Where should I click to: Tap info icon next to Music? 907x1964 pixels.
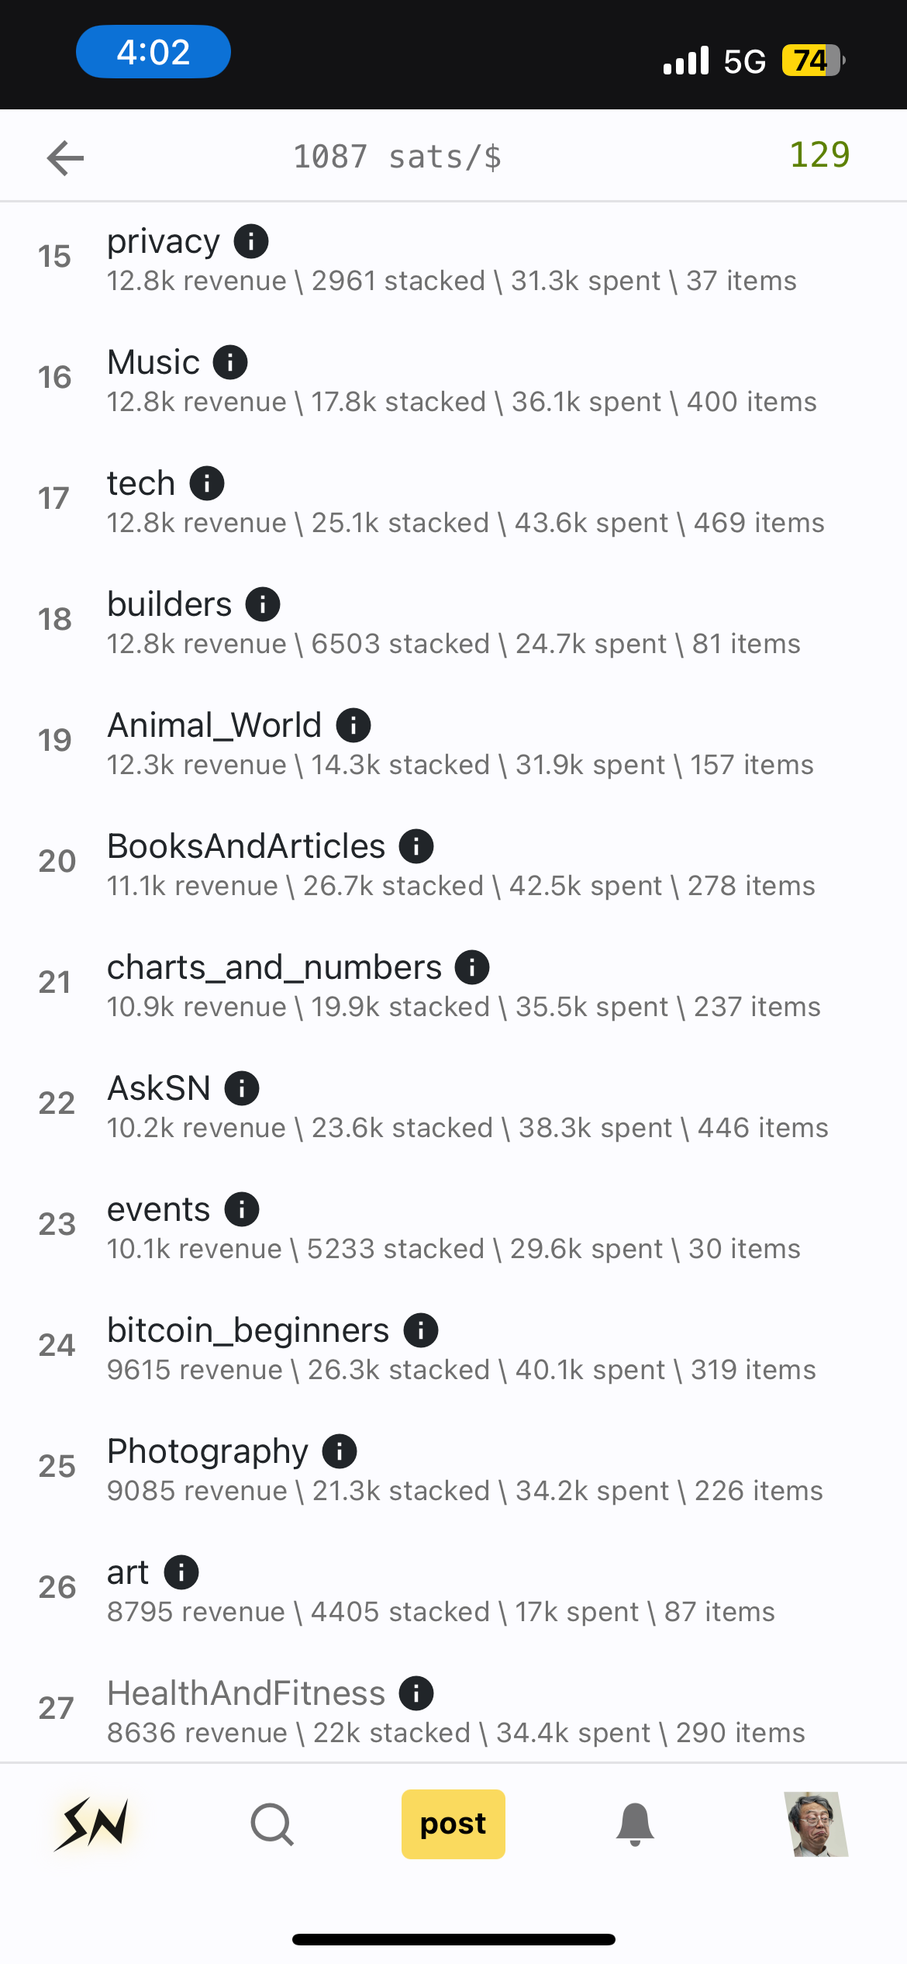pyautogui.click(x=230, y=362)
